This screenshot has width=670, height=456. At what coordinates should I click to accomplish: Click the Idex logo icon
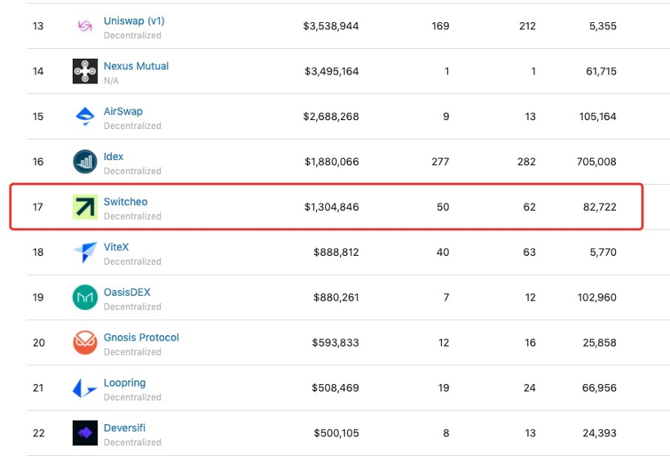point(85,162)
